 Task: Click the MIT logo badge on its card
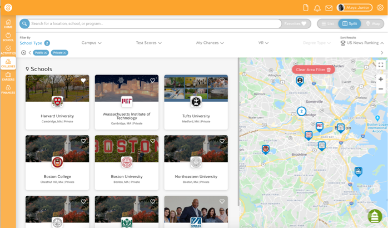(127, 102)
